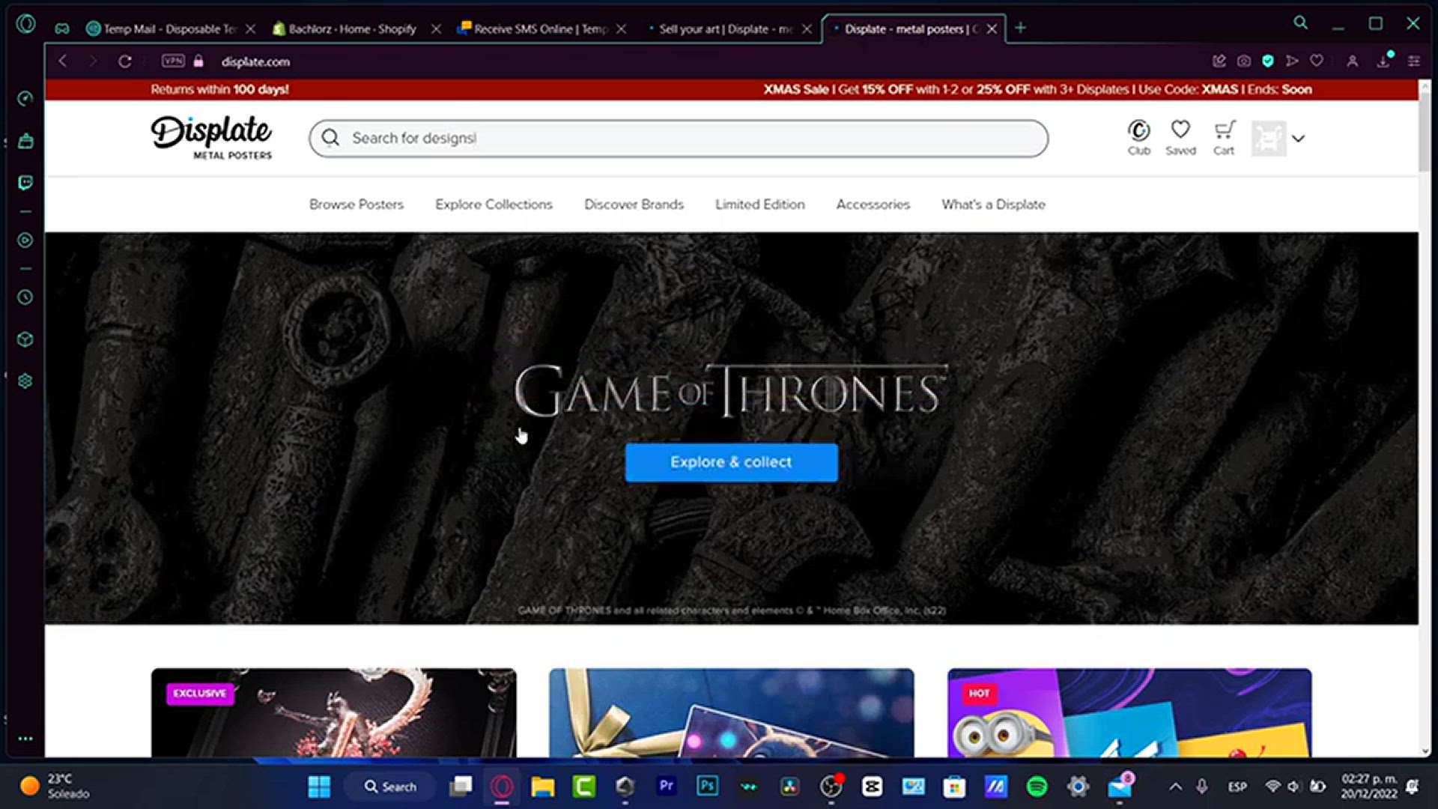Screen dimensions: 1438x809
Task: Open GX Corner gamepad icon
Action: 62,28
